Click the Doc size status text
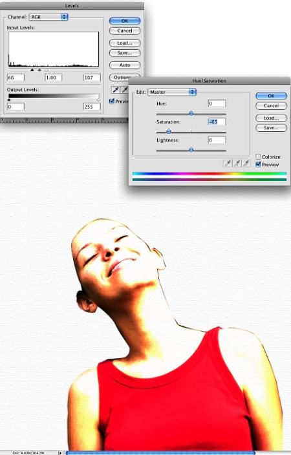Viewport: 291px width, 455px height. pyautogui.click(x=28, y=452)
